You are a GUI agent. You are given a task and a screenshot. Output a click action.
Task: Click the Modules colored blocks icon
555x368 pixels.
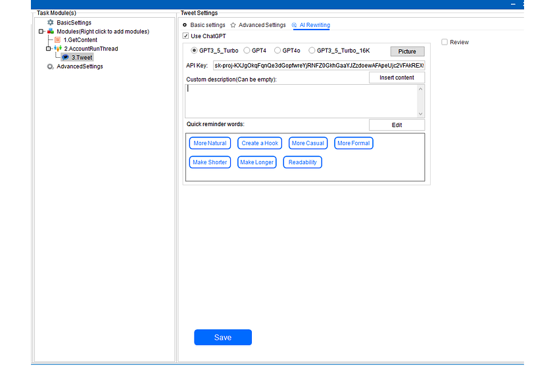(51, 32)
